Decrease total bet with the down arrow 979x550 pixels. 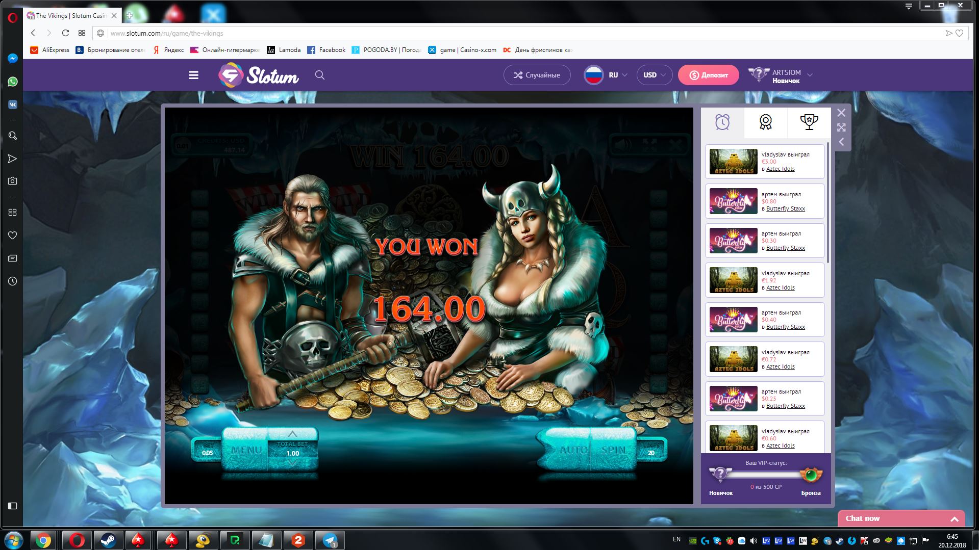tap(292, 463)
